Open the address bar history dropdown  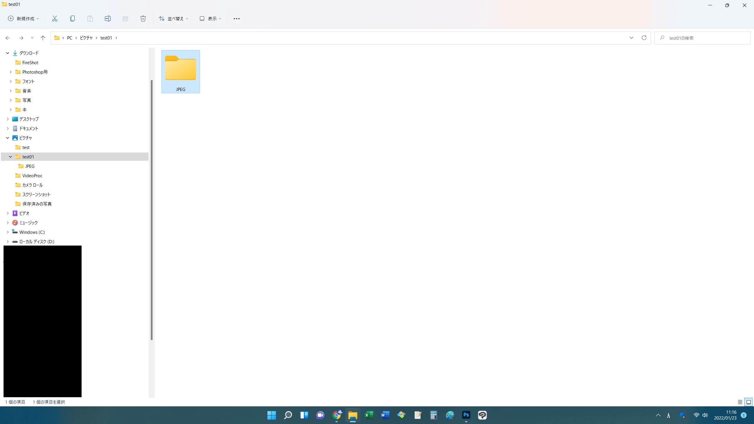[x=631, y=38]
